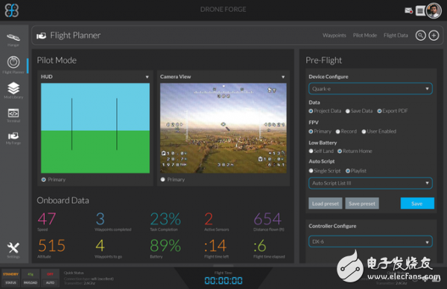Click the HUD artificial horizon display
The width and height of the screenshot is (447, 289).
click(95, 129)
